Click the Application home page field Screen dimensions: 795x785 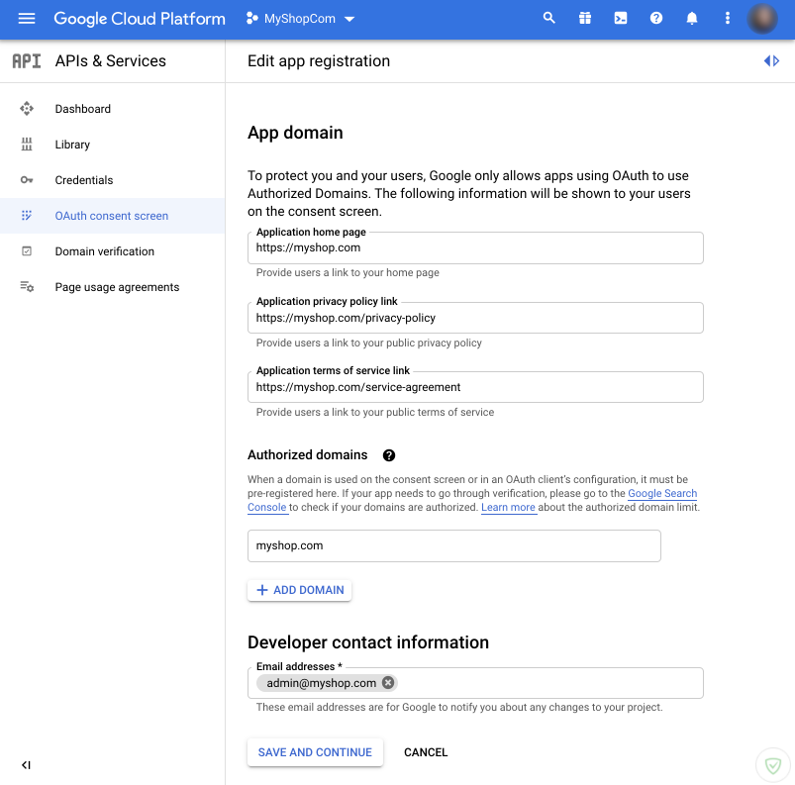click(475, 248)
